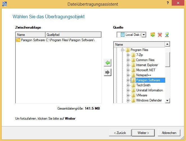
Task: Select 7-Zip in the source tree
Action: (x=139, y=55)
